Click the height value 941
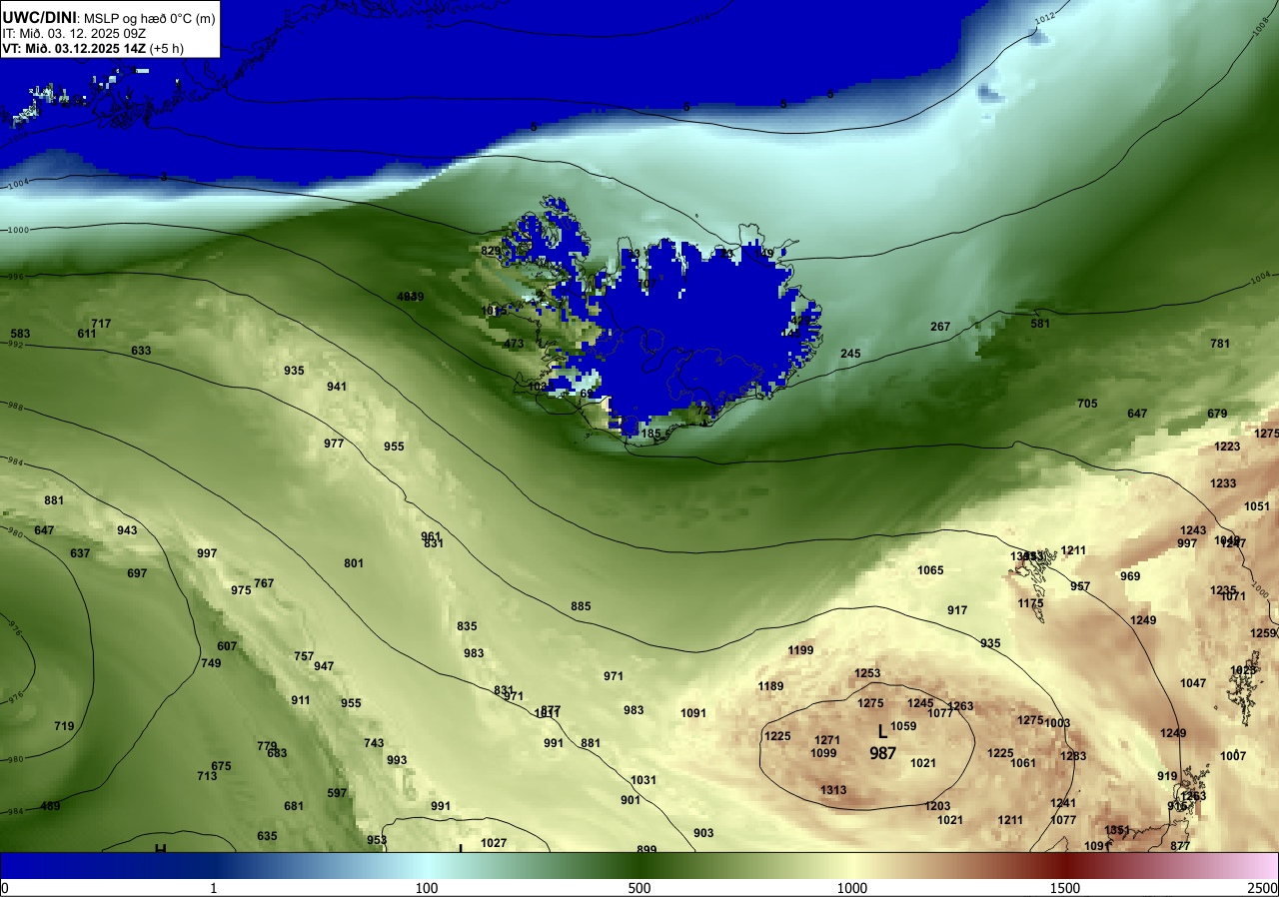This screenshot has height=897, width=1279. [x=337, y=387]
